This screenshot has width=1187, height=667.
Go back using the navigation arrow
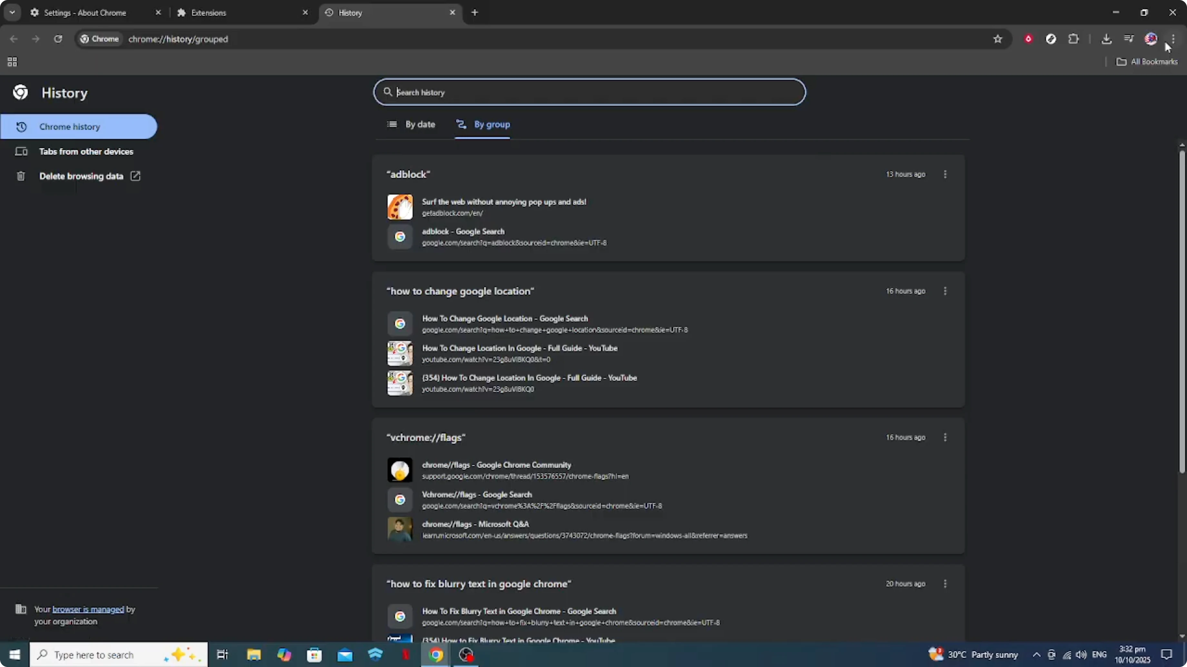[x=13, y=39]
